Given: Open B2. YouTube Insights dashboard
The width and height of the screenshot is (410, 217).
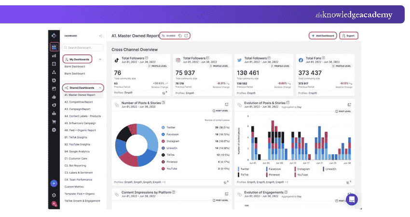Looking at the screenshot, I should (x=77, y=144).
